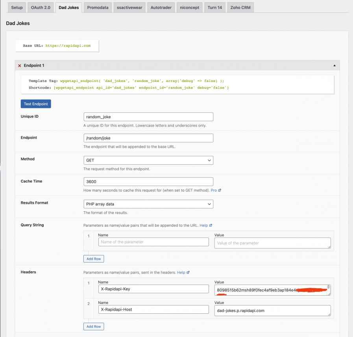Click the Test Endpoint button
This screenshot has width=353, height=337.
(x=35, y=104)
